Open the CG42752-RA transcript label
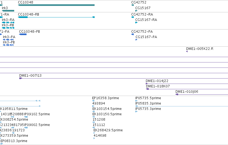This screenshot has width=228, height=145. coord(142,14)
